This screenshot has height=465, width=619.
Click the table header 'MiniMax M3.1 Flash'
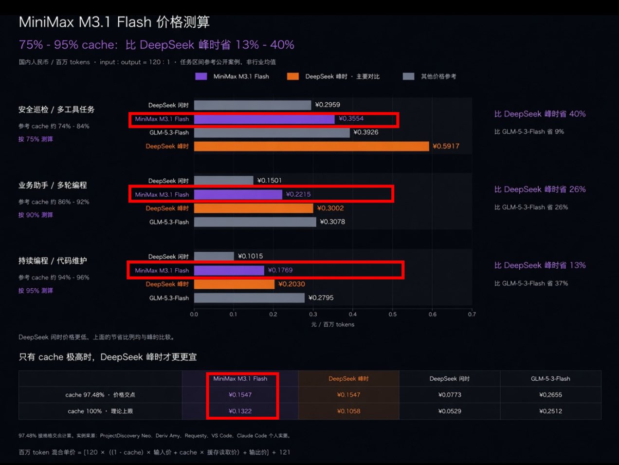(x=240, y=379)
